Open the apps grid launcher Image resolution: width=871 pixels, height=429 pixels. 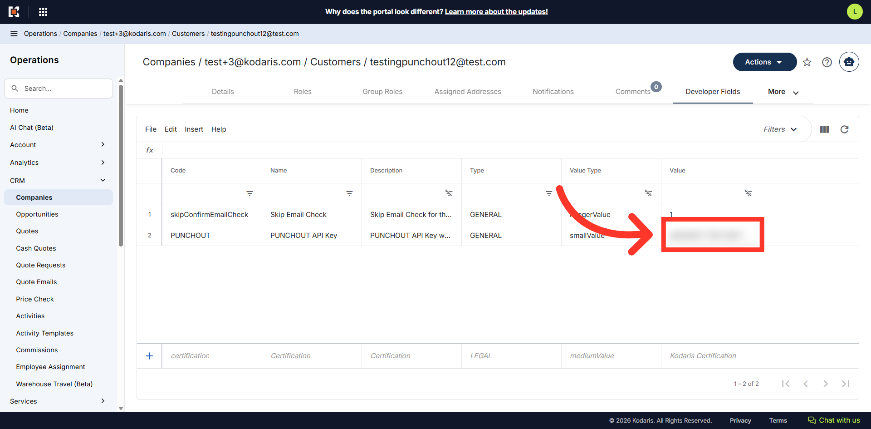pos(43,12)
